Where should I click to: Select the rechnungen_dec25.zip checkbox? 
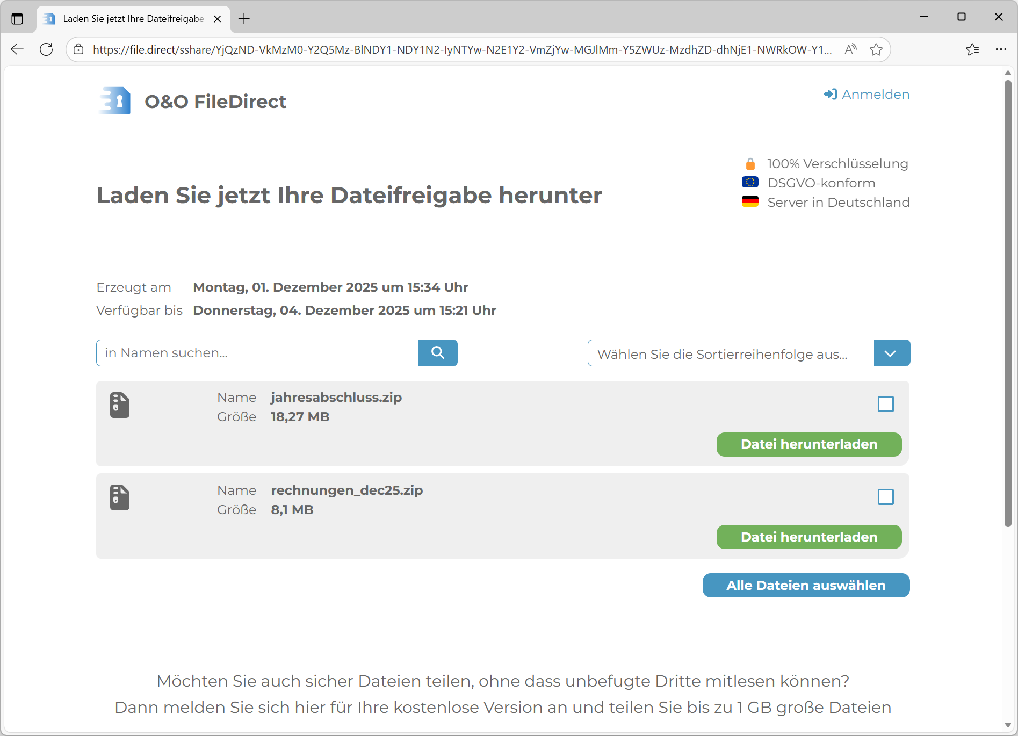885,497
